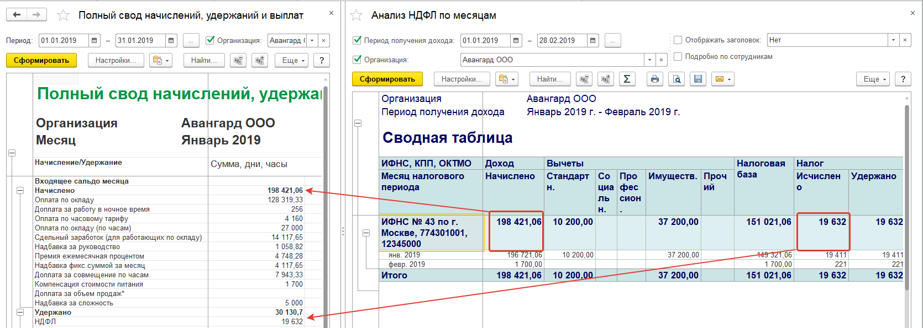Screen dimensions: 923x328
Task: Collapse all groups icon in Полный свод toolbar
Action: tap(238, 60)
